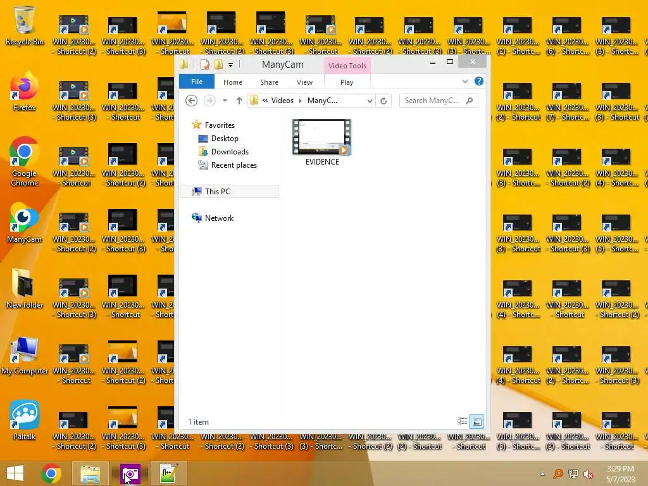This screenshot has width=648, height=486.
Task: Open Explorer Help question mark
Action: coord(479,81)
